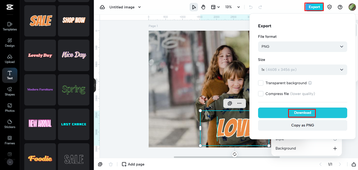Open the Shapes sidebar tab

tap(10, 91)
